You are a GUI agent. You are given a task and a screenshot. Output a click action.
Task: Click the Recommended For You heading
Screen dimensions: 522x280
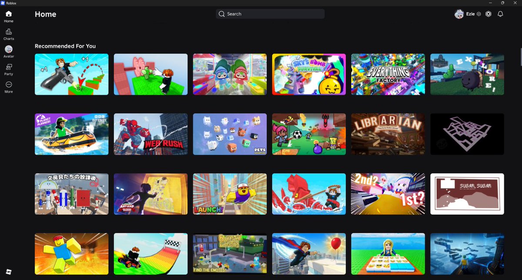[x=65, y=46]
